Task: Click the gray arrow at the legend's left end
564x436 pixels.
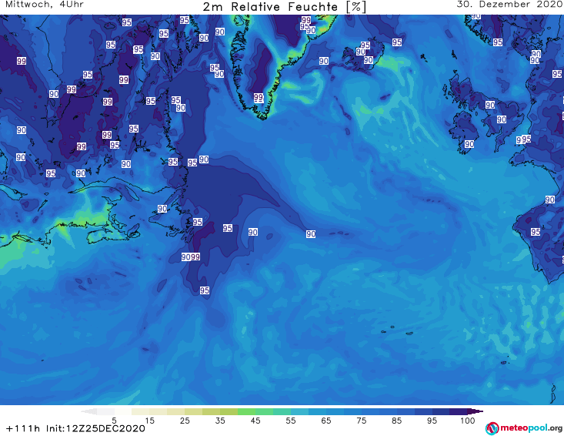Action: [x=88, y=411]
